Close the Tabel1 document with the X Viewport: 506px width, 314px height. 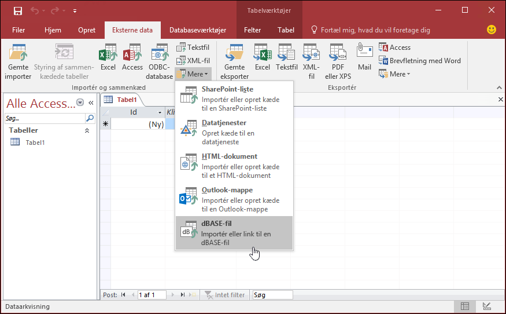click(501, 99)
